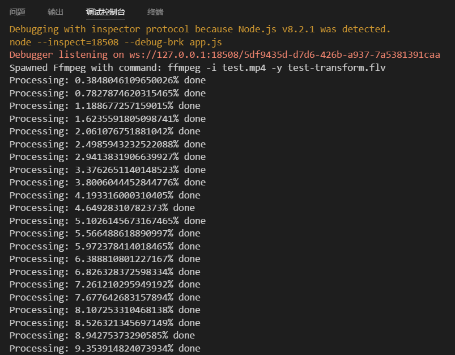Select the Processing 2.4985943232522088% line
The height and width of the screenshot is (355, 455).
point(108,145)
